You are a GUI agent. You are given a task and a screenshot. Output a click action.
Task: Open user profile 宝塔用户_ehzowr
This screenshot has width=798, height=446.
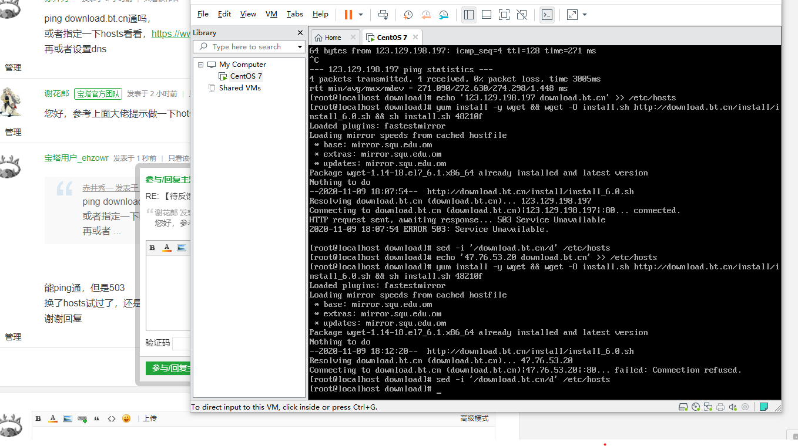tap(76, 158)
